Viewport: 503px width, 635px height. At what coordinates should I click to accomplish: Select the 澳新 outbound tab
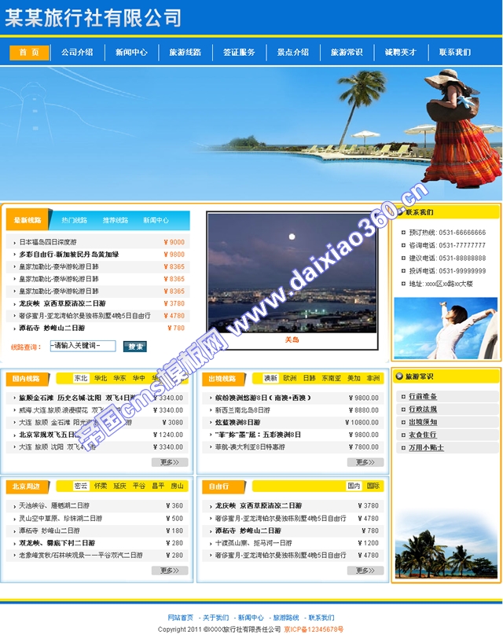point(270,378)
